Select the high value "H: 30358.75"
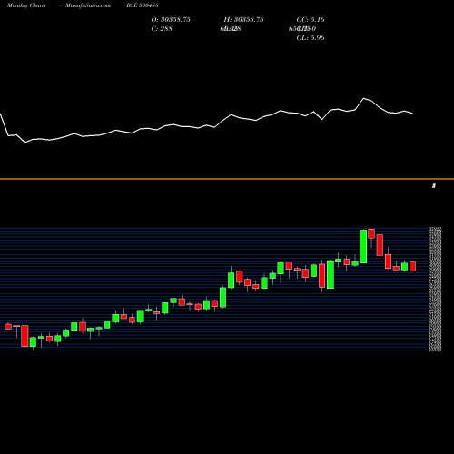The height and width of the screenshot is (454, 454). coord(243,20)
